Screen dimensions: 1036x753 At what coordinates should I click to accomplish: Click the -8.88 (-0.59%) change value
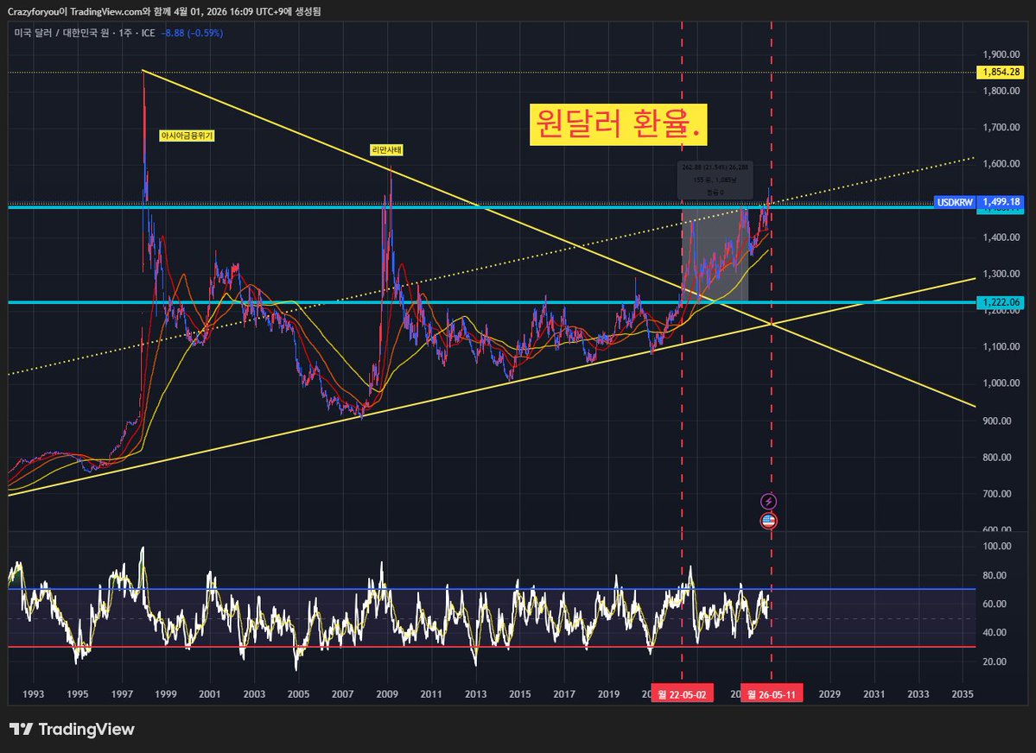[x=193, y=33]
